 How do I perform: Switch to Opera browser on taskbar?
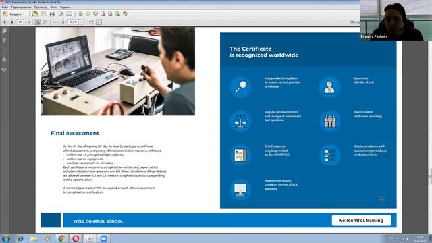click(76, 238)
